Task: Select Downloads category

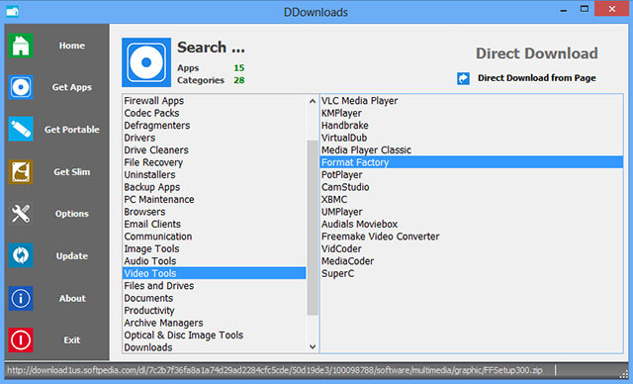Action: click(215, 346)
